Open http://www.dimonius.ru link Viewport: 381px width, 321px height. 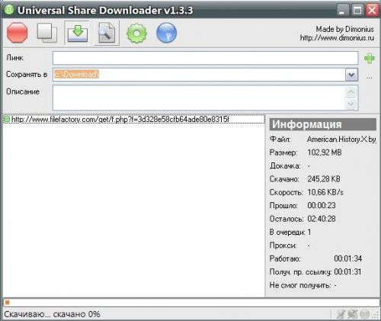337,38
